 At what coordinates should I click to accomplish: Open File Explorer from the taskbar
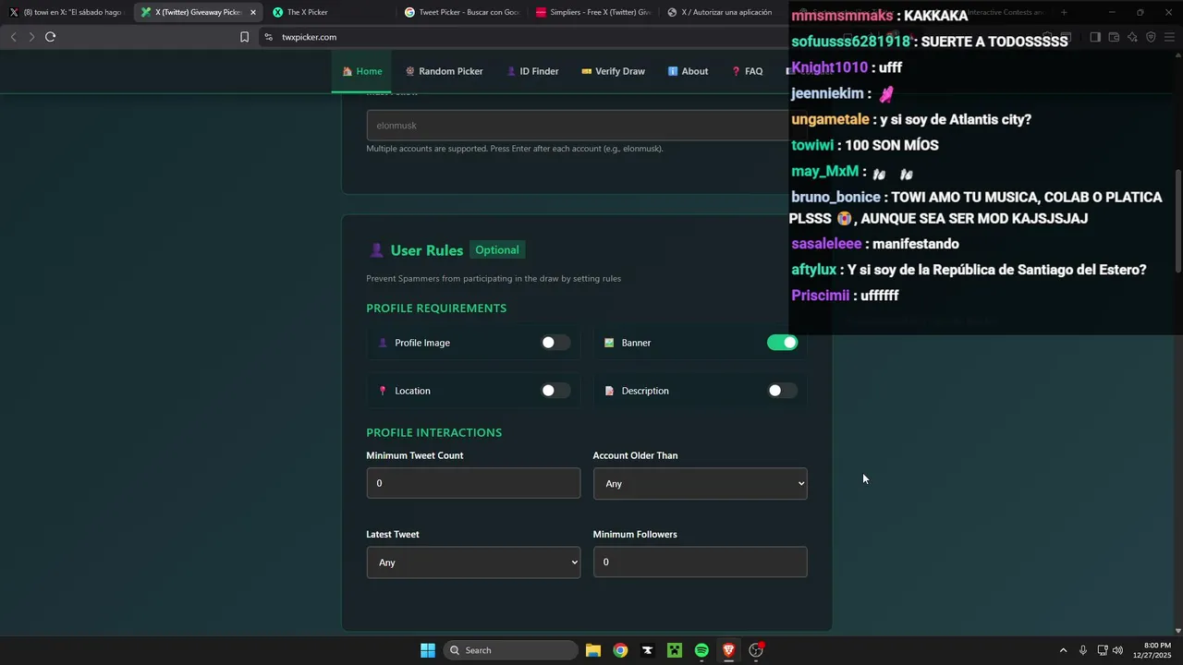(593, 650)
